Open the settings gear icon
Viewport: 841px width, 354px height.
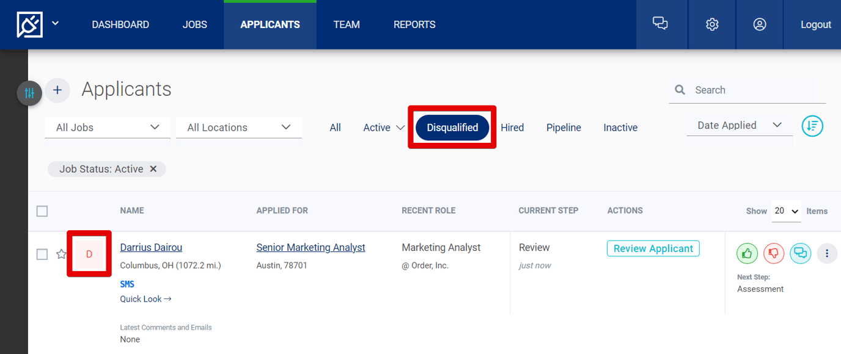tap(712, 24)
